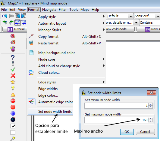Open the Filter menu

tap(63, 10)
